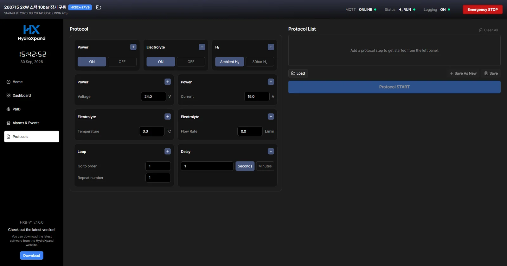Image resolution: width=507 pixels, height=266 pixels.
Task: Set Electrolyte toggle to ON
Action: point(161,62)
